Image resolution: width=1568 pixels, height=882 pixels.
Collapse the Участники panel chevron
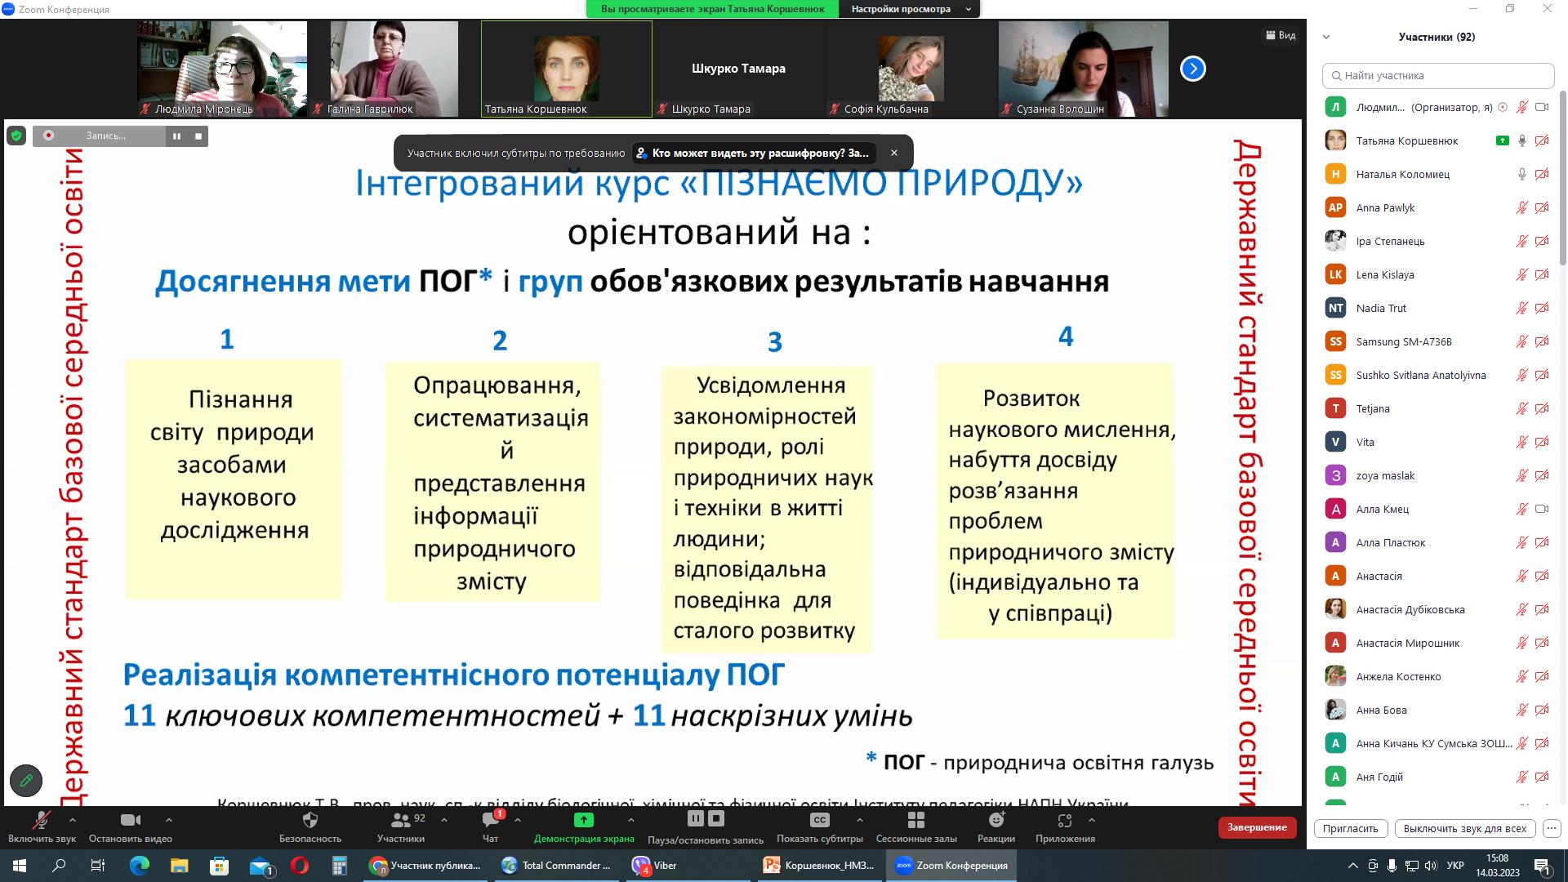click(x=1326, y=37)
